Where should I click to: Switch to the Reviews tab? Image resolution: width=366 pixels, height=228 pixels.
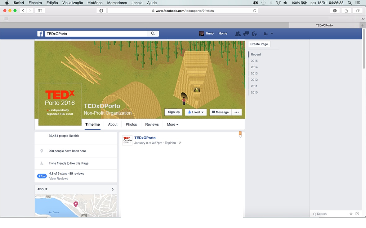(152, 124)
